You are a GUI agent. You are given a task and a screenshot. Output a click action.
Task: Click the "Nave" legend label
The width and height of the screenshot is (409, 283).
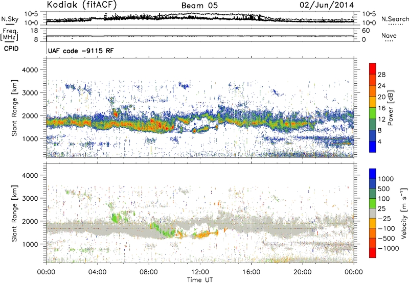click(389, 35)
